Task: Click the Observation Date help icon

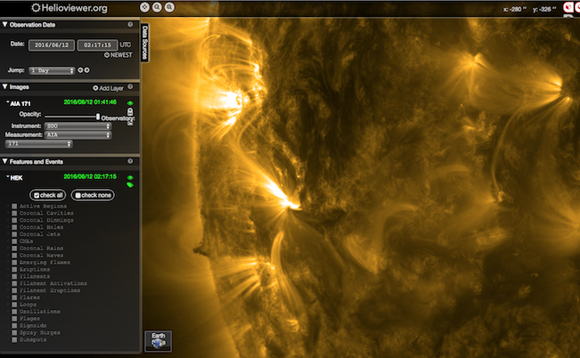Action: [x=130, y=24]
